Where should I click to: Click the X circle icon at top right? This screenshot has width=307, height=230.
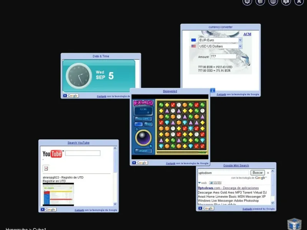pos(299,2)
